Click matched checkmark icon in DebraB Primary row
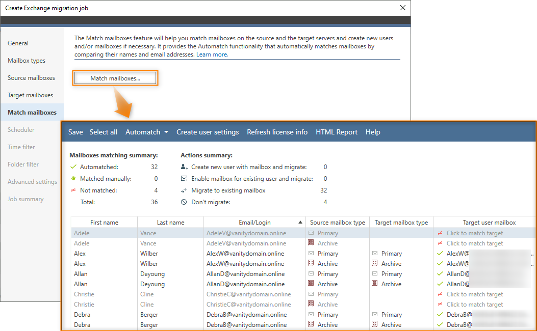537x331 pixels. pos(440,315)
